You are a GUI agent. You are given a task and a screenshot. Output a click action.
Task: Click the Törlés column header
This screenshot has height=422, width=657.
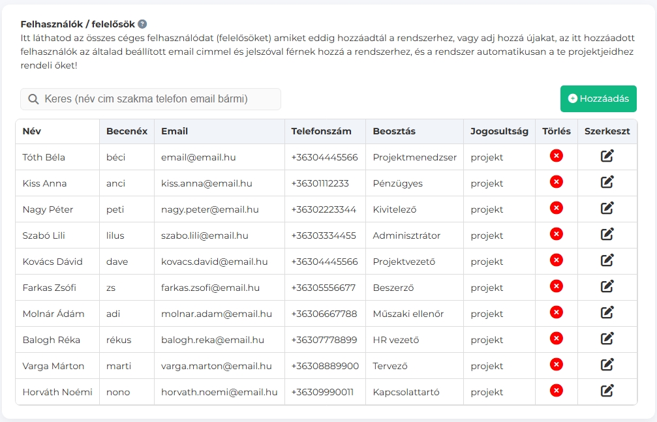click(557, 132)
